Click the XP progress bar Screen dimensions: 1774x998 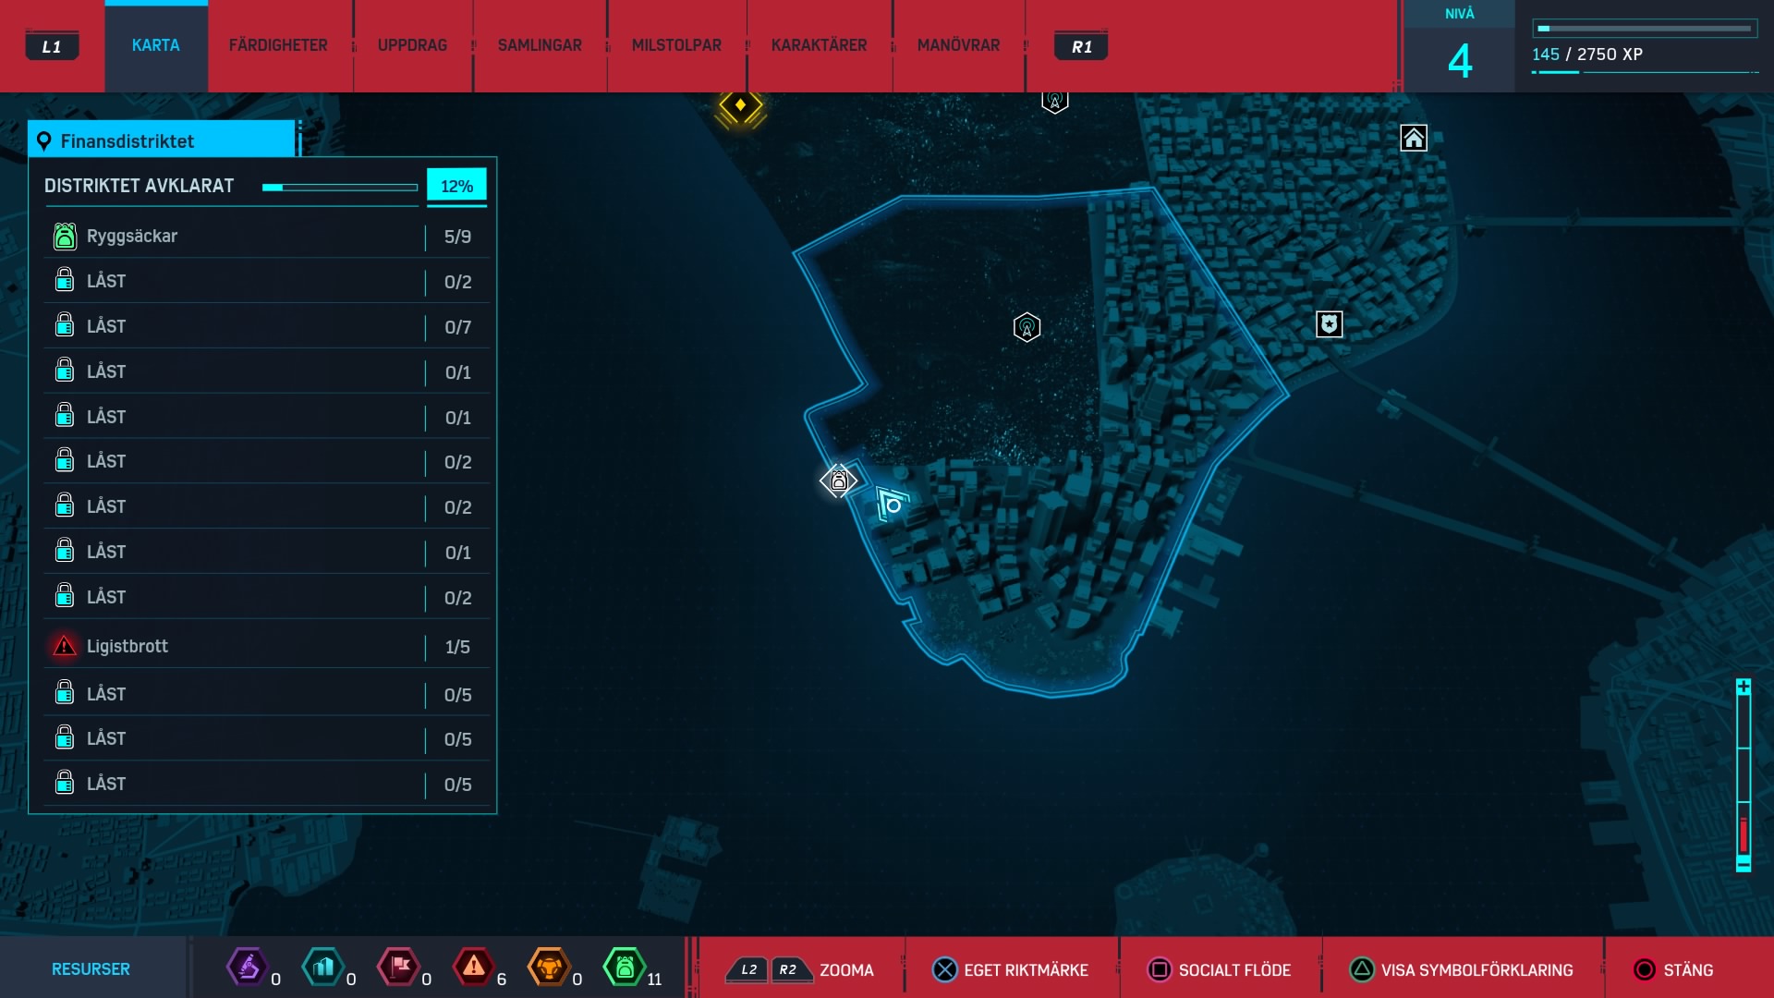tap(1645, 29)
